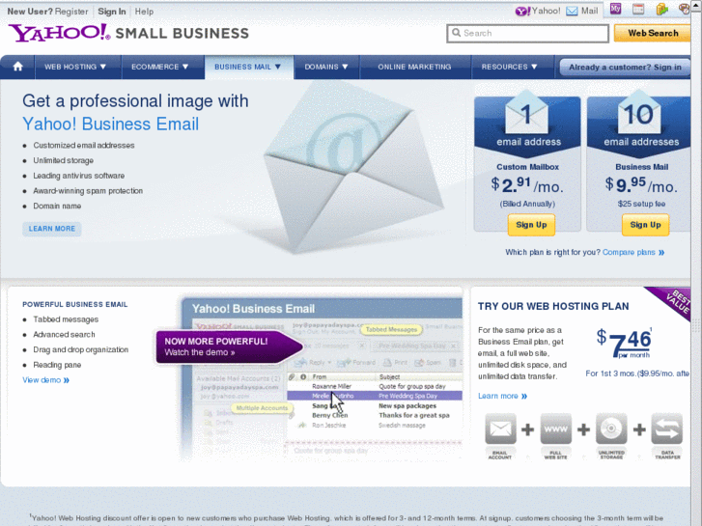The width and height of the screenshot is (702, 526).
Task: Sign Up for Custom Mailbox plan
Action: click(531, 225)
